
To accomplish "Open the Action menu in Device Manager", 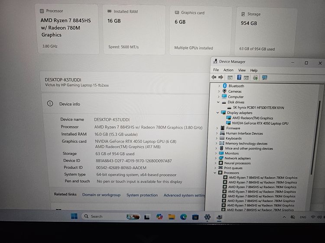I will [228, 70].
